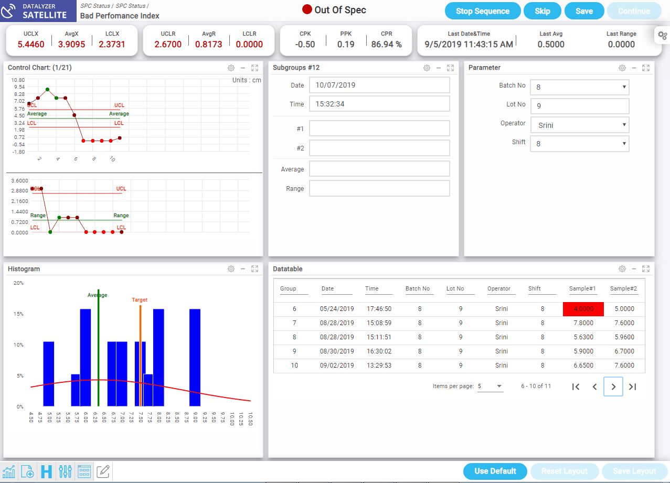Click the Date field 10/07/2019
This screenshot has height=483, width=670.
(379, 85)
